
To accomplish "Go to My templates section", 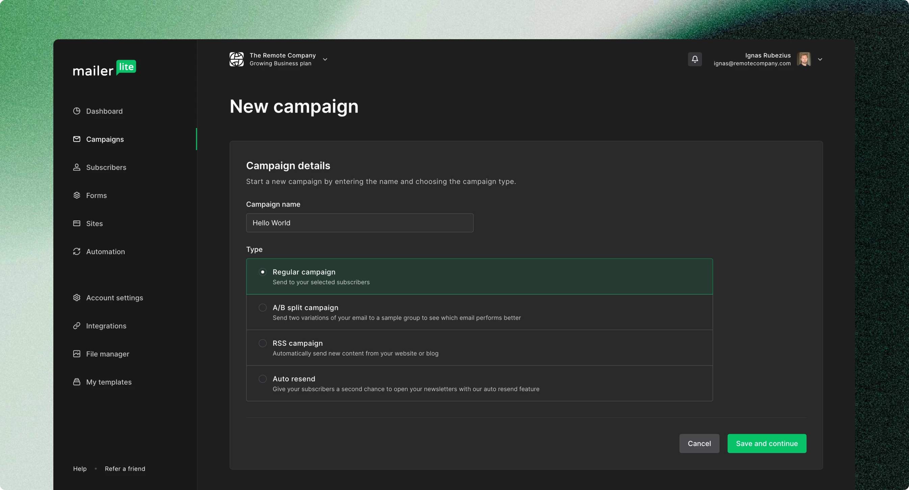I will tap(109, 382).
